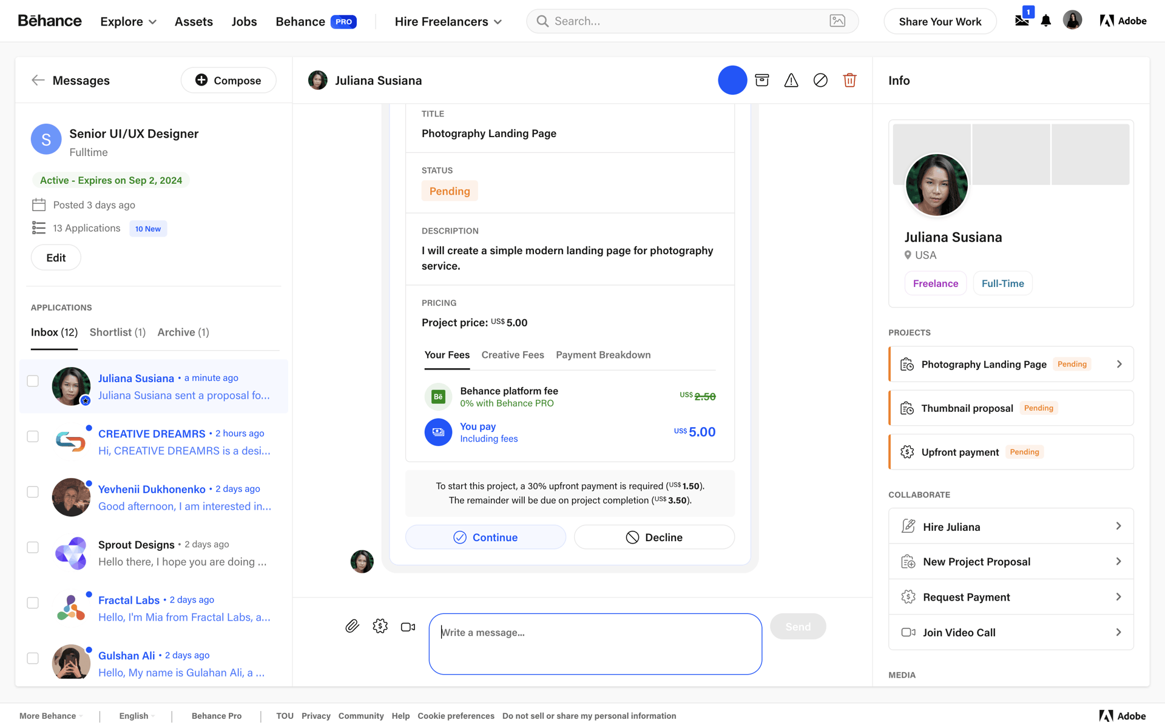This screenshot has width=1165, height=728.
Task: Open Hire Juliana option
Action: [1011, 527]
